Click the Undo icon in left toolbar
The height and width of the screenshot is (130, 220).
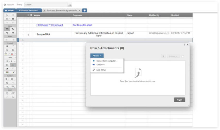click(x=7, y=22)
